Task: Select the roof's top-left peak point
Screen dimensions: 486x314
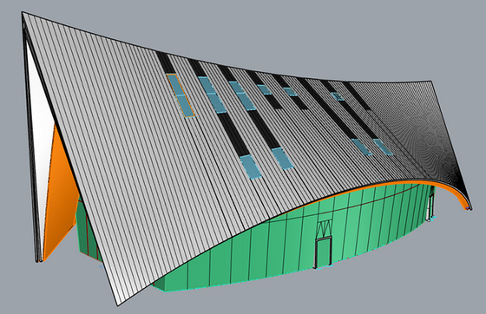Action: 23,13
